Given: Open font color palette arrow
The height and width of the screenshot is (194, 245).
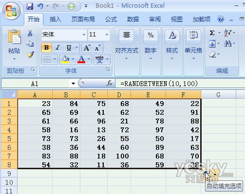Looking at the screenshot, I should point(89,59).
